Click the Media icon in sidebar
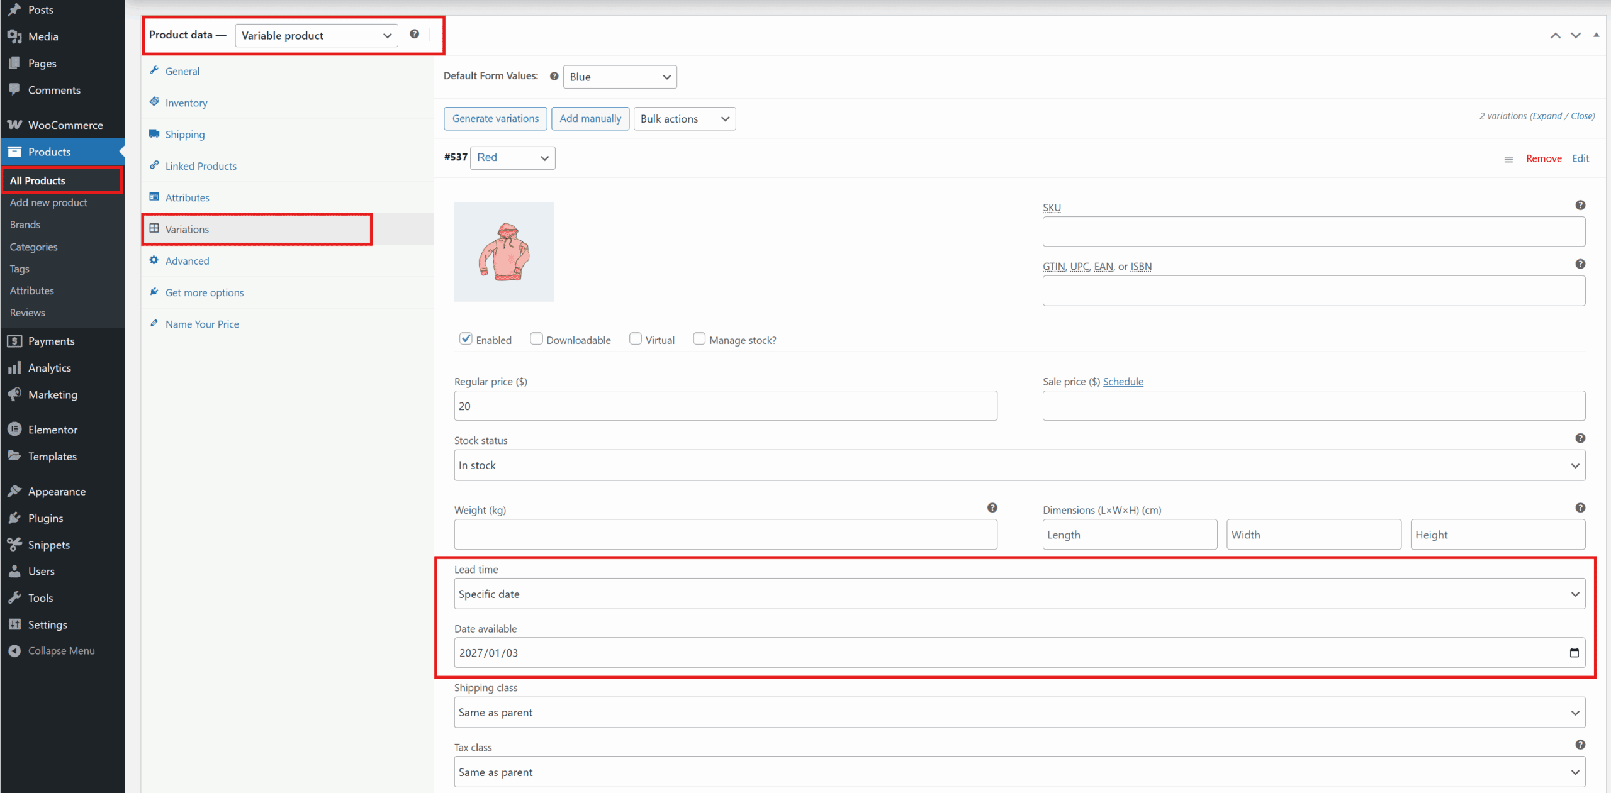Image resolution: width=1611 pixels, height=793 pixels. point(14,36)
